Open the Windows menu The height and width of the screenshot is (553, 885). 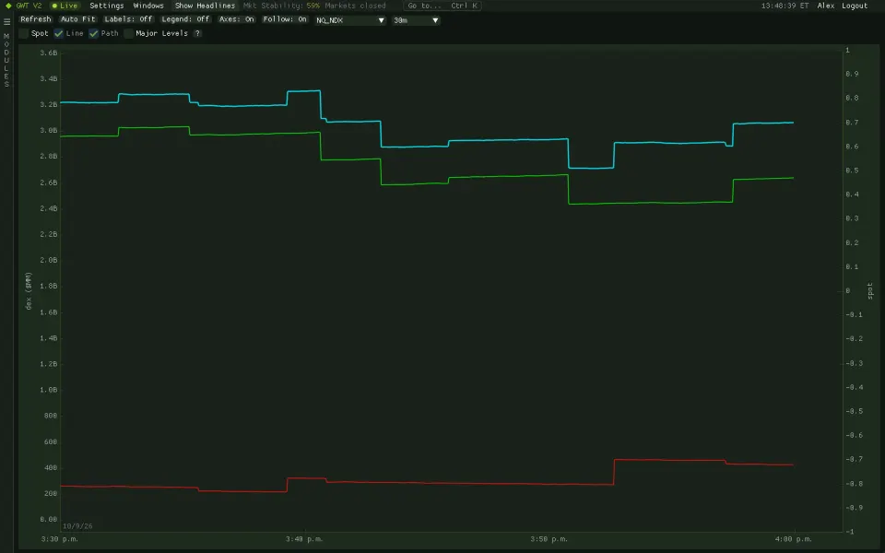click(148, 6)
